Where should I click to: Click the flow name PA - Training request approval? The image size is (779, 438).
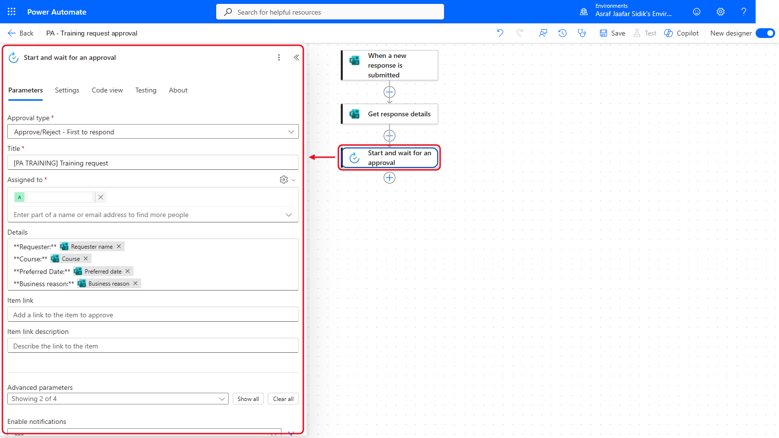tap(92, 33)
